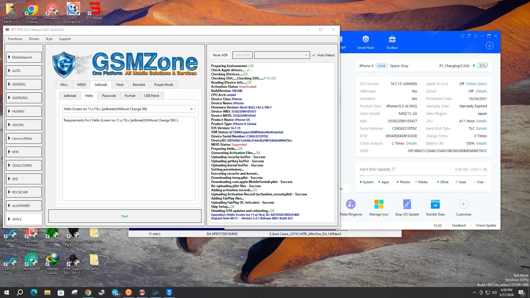Refresh the Hard Disk Capacity spinner
This screenshot has height=298, width=530.
[x=394, y=169]
